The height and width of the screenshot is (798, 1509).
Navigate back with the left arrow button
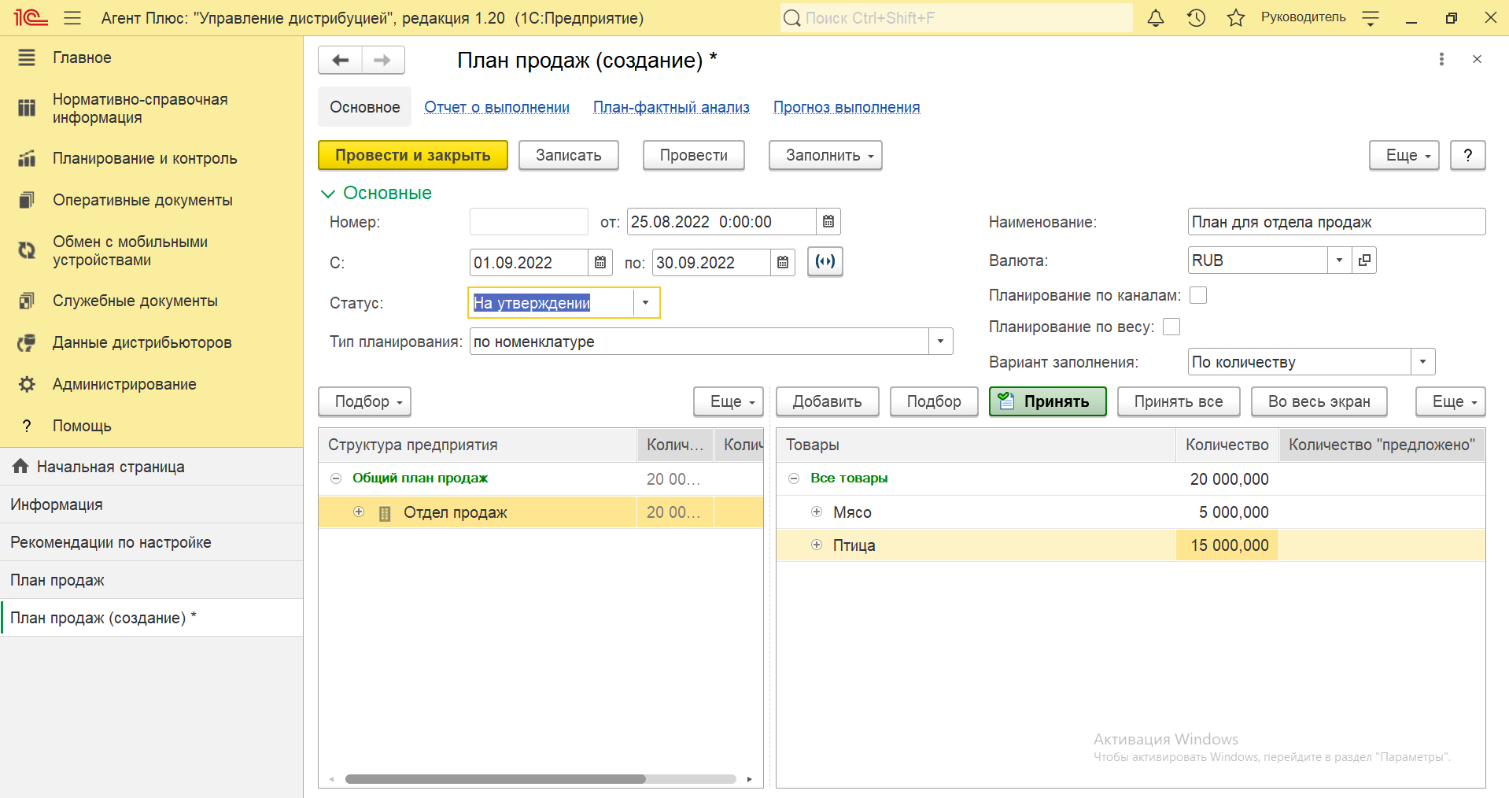(x=340, y=61)
